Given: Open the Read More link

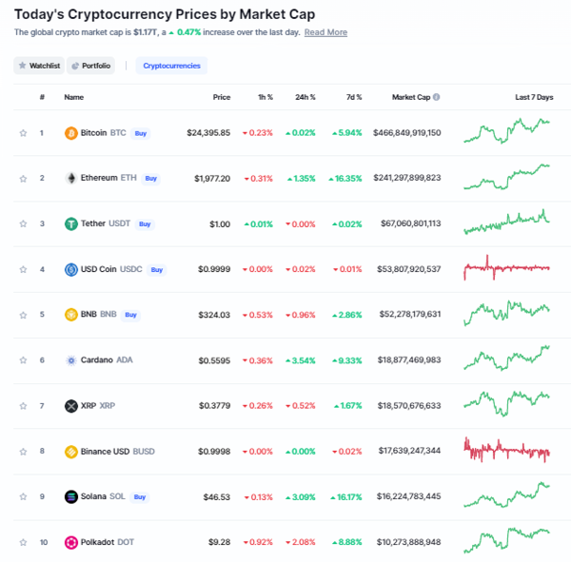Looking at the screenshot, I should 325,32.
